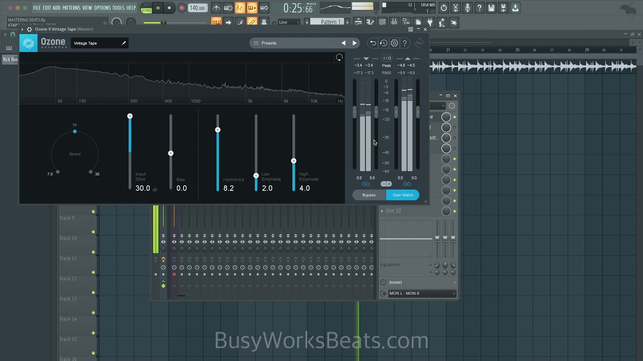
Task: Click the mixer track clock icon
Action: point(452,106)
